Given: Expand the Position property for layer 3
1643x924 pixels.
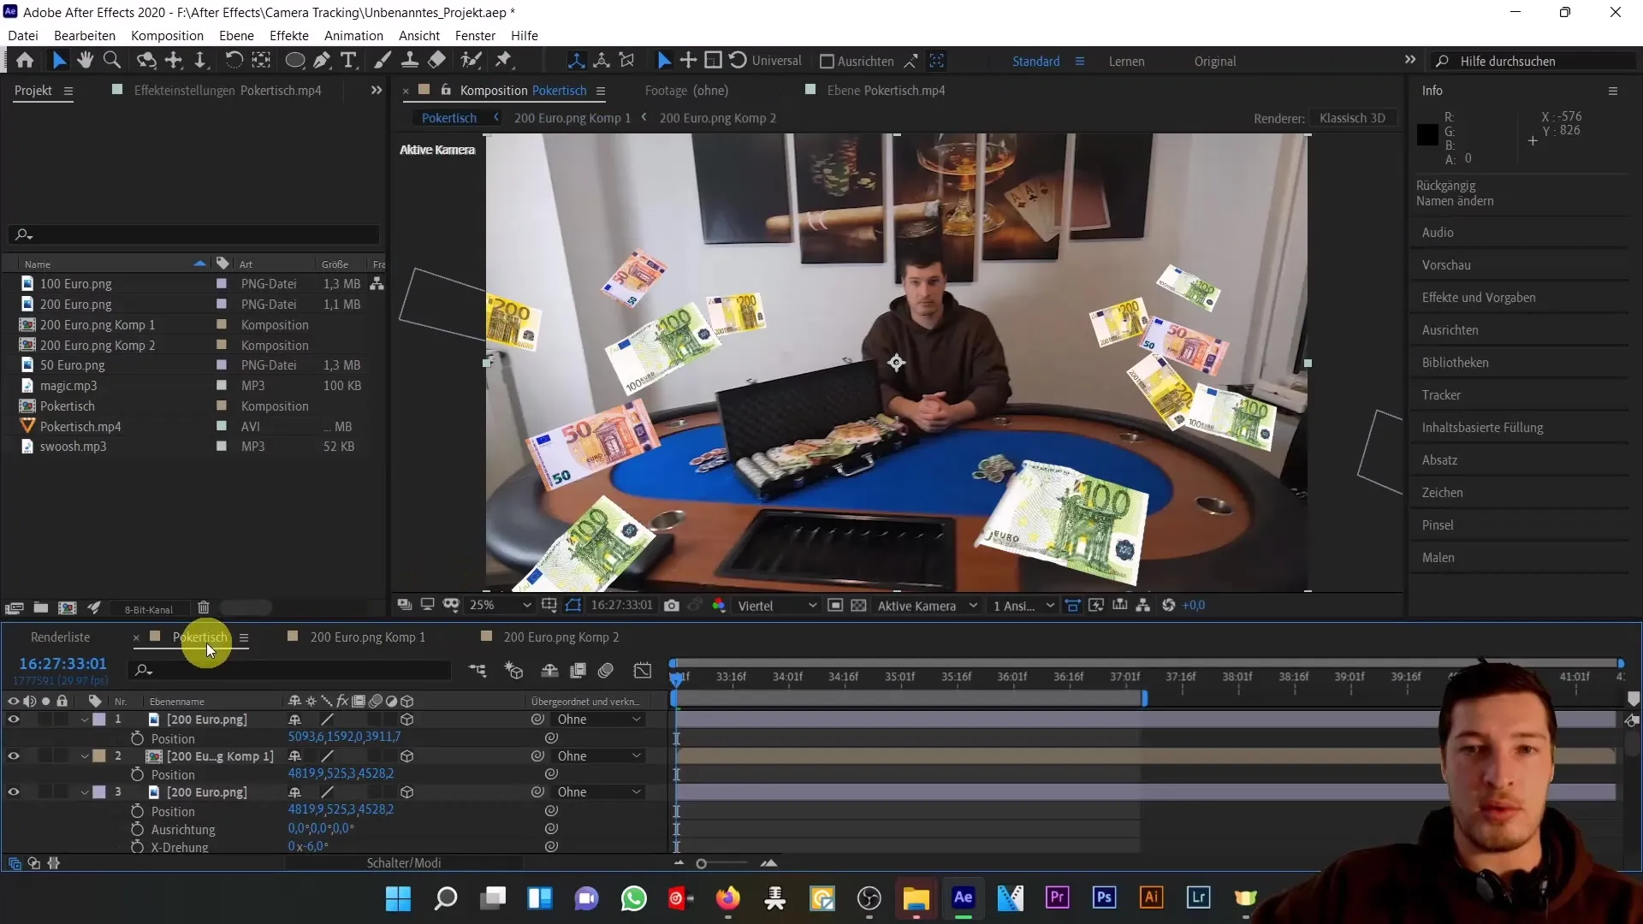Looking at the screenshot, I should [173, 810].
